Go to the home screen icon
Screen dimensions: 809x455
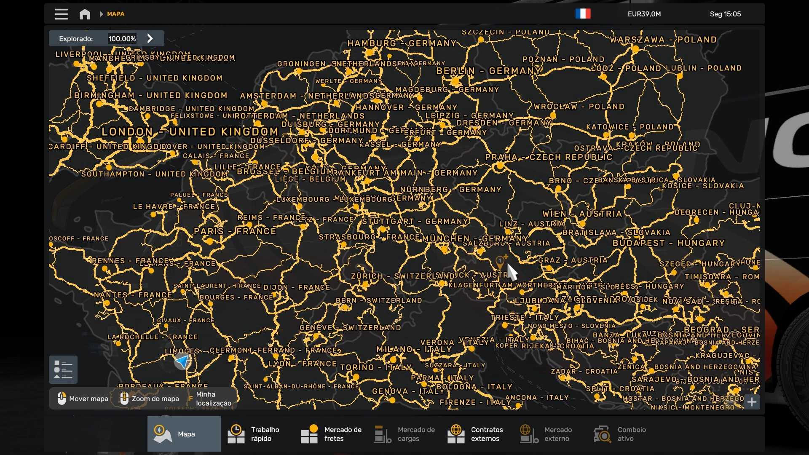tap(85, 14)
